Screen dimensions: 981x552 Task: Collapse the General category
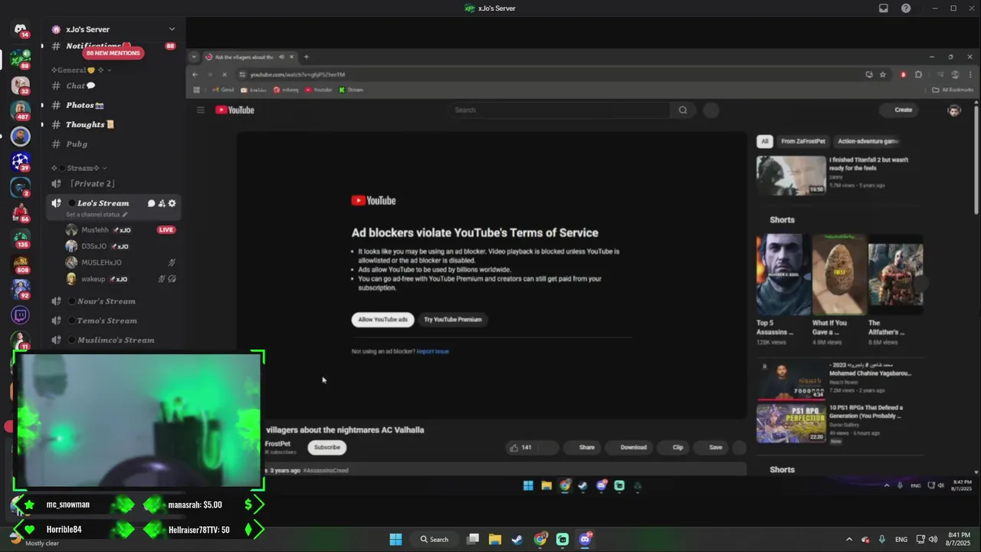(x=81, y=70)
